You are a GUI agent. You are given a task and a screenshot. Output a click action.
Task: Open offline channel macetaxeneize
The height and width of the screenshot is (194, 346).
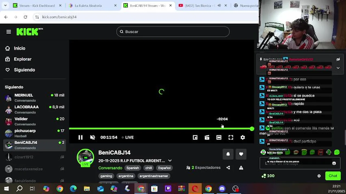tap(35, 169)
